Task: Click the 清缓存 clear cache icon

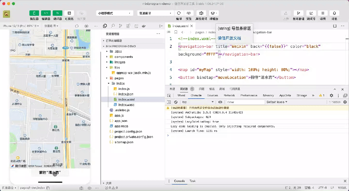Action: pos(214,13)
